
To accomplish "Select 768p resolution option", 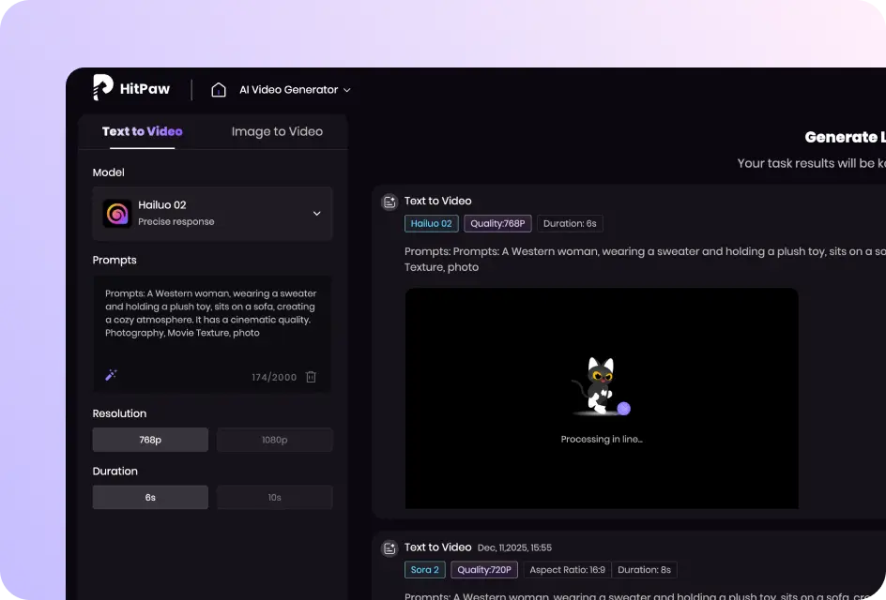I will coord(150,440).
